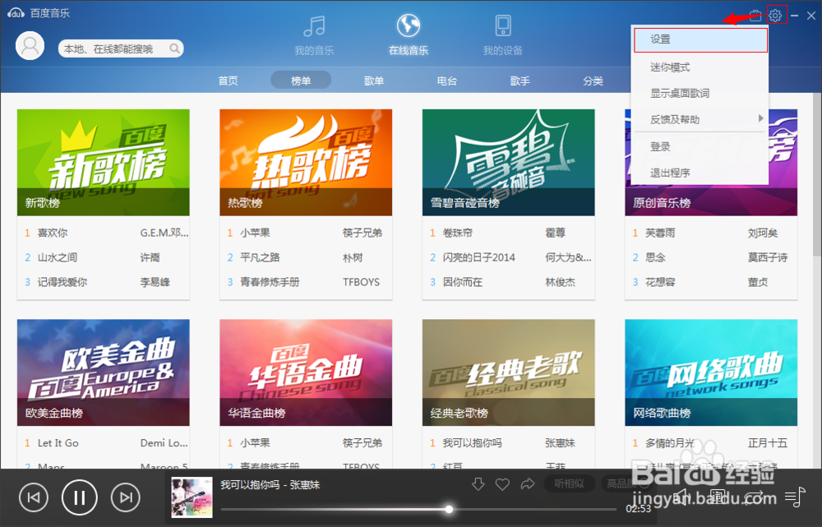The image size is (822, 527).
Task: Play 记得我爱你 in 新歌榜
Action: point(62,282)
